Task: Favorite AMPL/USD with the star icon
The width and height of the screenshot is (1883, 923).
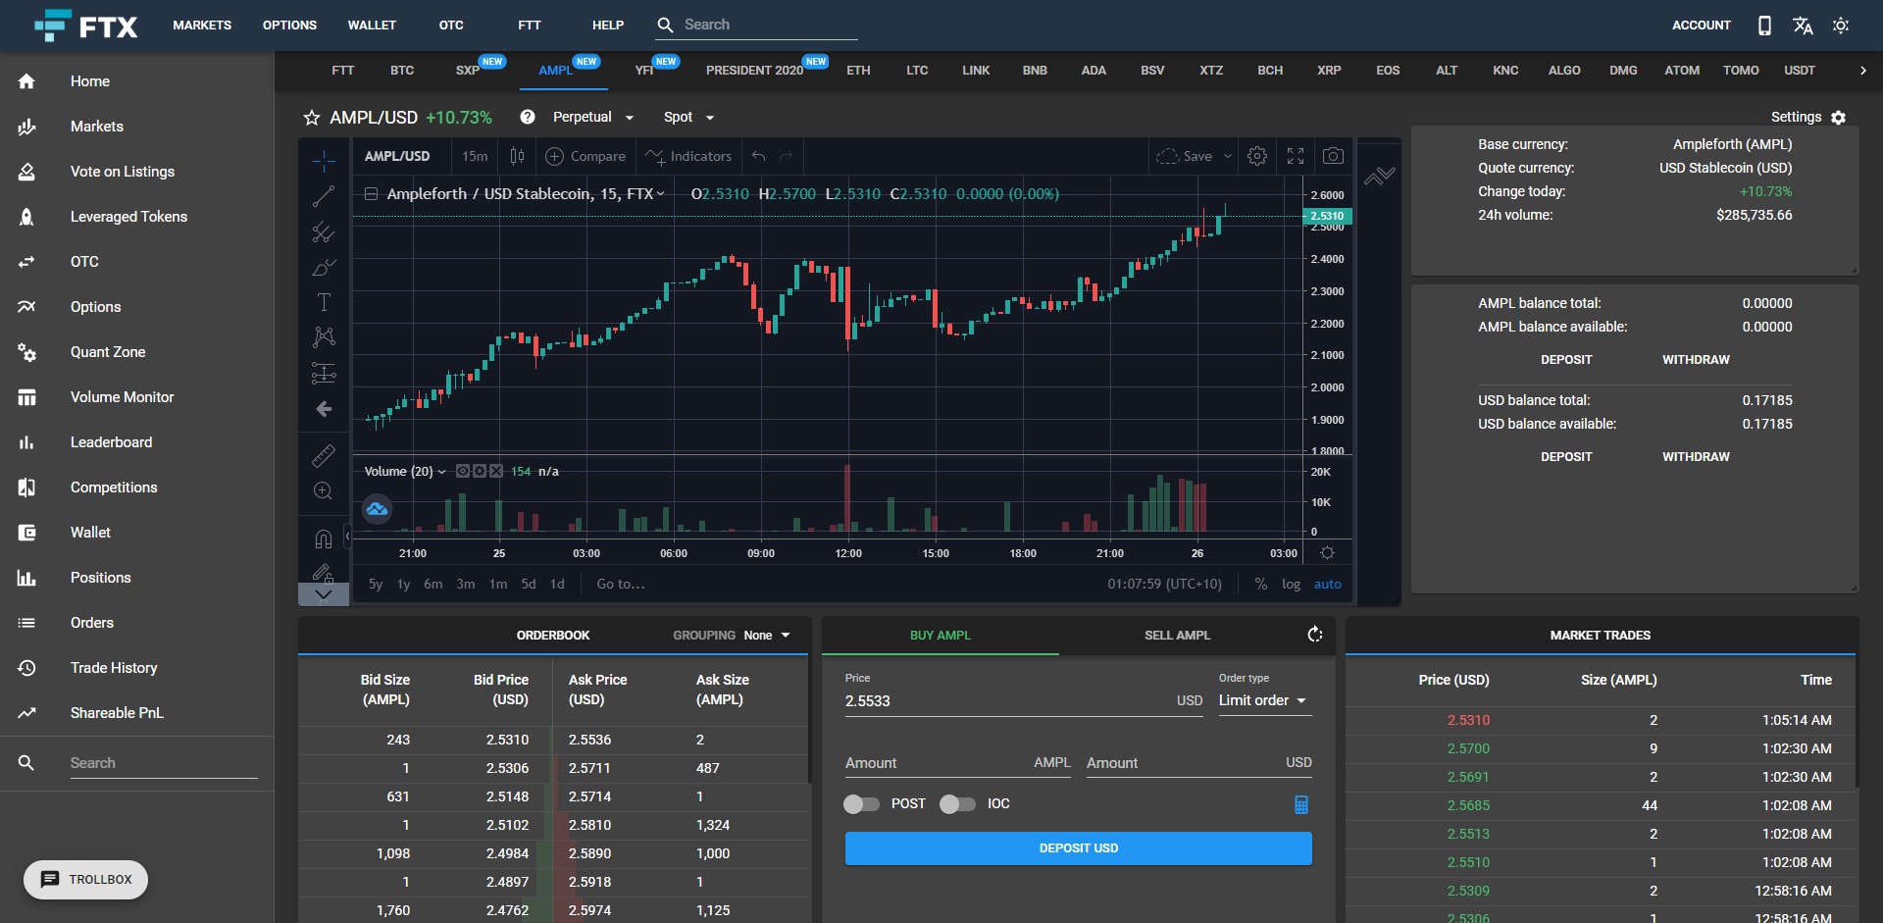Action: pyautogui.click(x=312, y=118)
